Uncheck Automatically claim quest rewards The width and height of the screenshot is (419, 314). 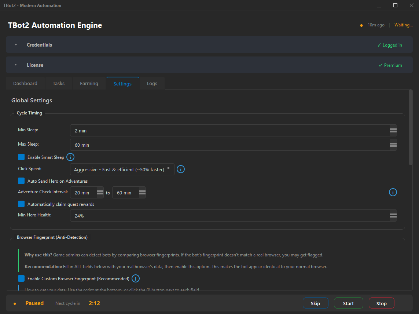point(21,204)
